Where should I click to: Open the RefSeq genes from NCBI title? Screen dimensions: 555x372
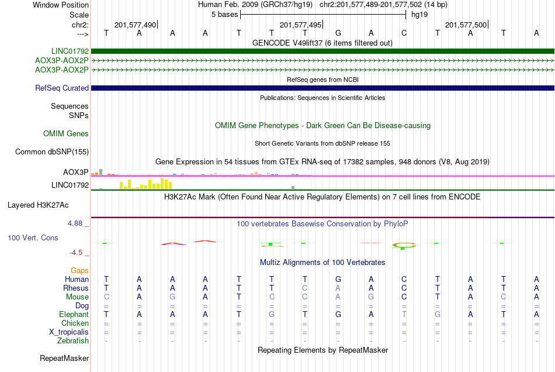(x=322, y=80)
